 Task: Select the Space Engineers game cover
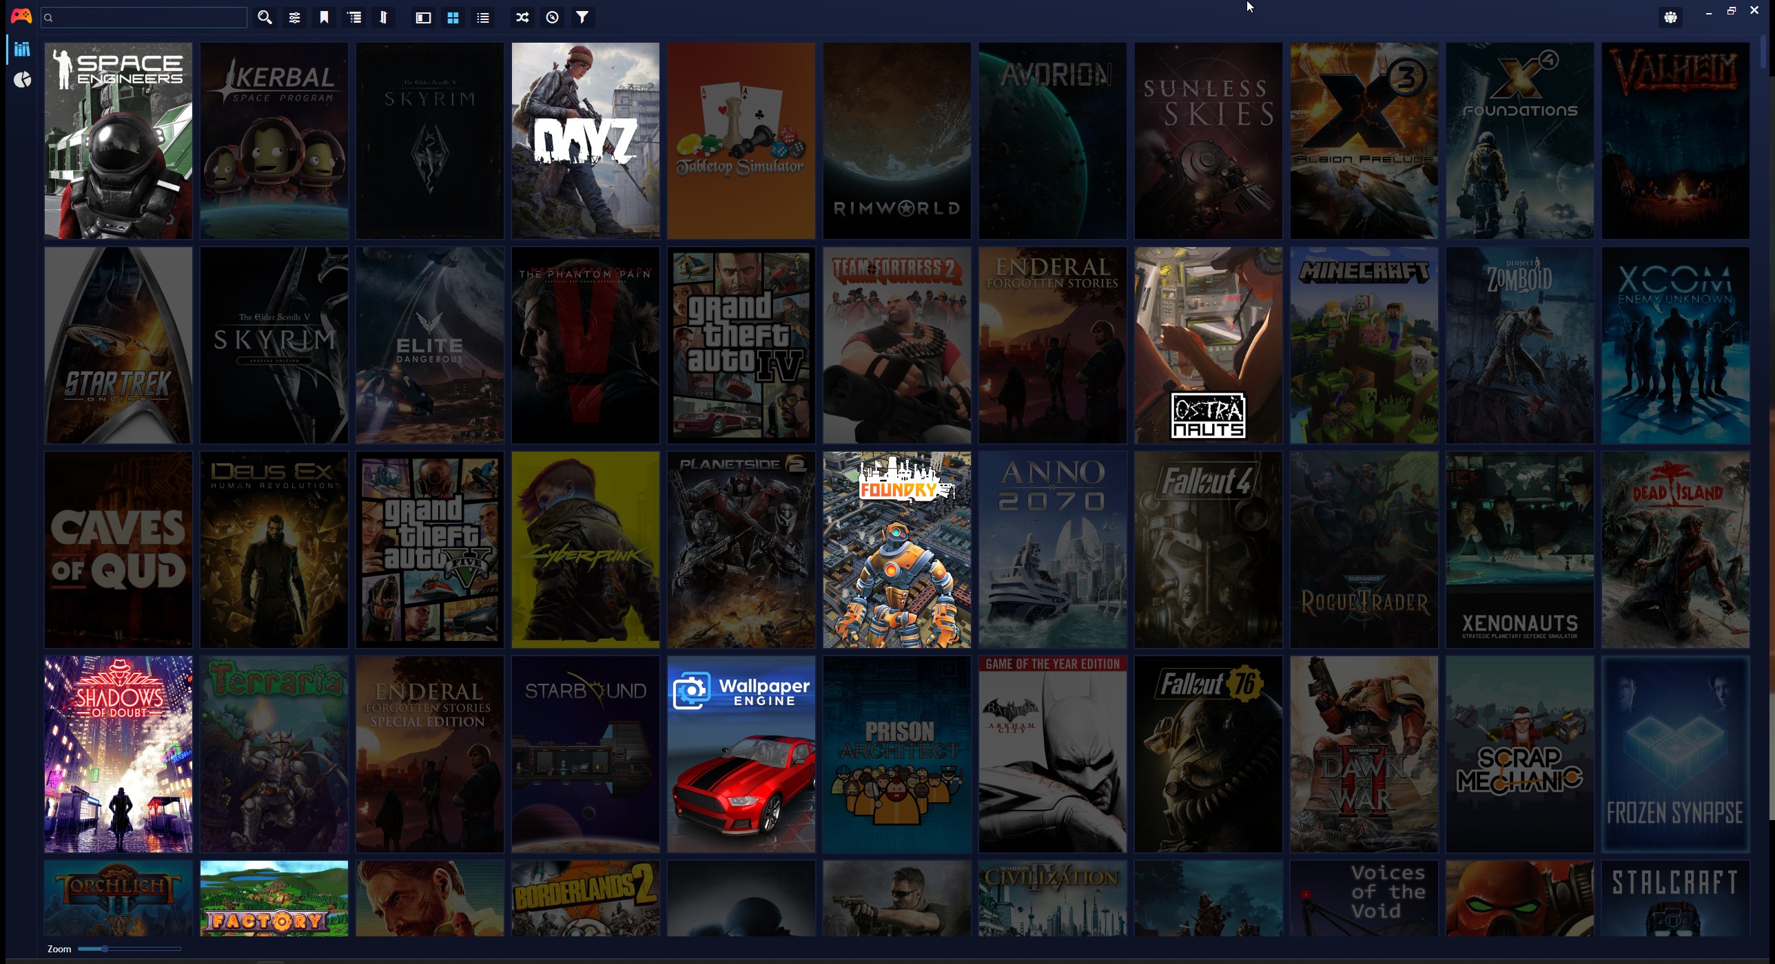tap(118, 140)
